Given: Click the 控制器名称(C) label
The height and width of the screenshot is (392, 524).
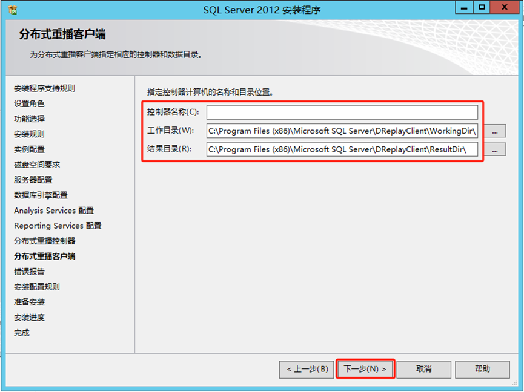Looking at the screenshot, I should [x=173, y=112].
